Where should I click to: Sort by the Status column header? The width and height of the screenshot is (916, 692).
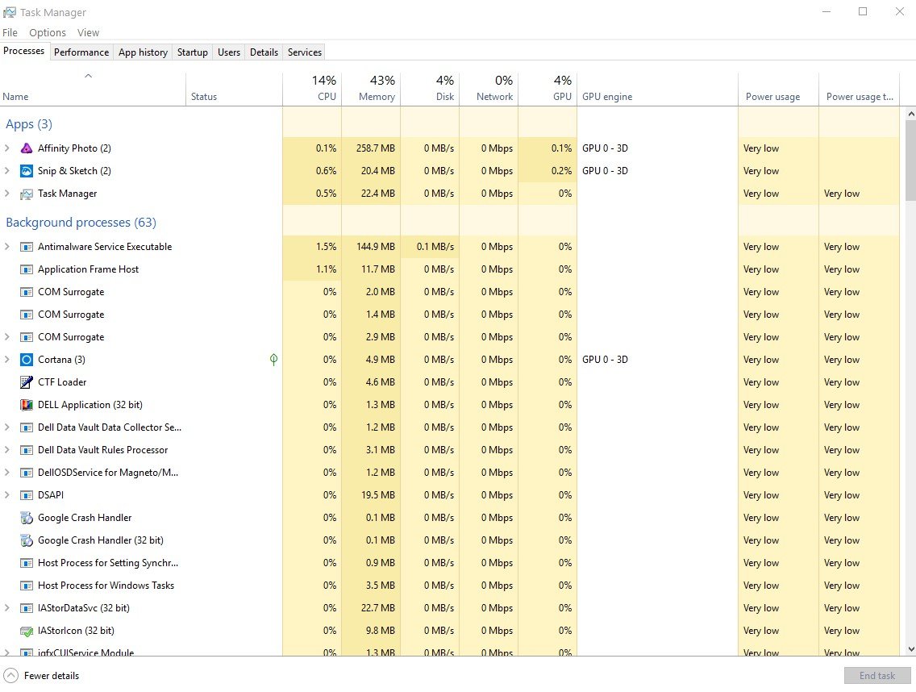point(235,89)
